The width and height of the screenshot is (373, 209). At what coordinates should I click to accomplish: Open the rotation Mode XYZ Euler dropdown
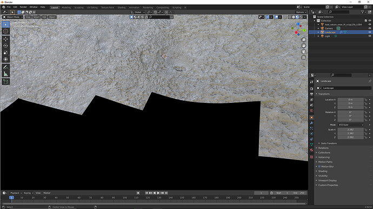(x=351, y=124)
